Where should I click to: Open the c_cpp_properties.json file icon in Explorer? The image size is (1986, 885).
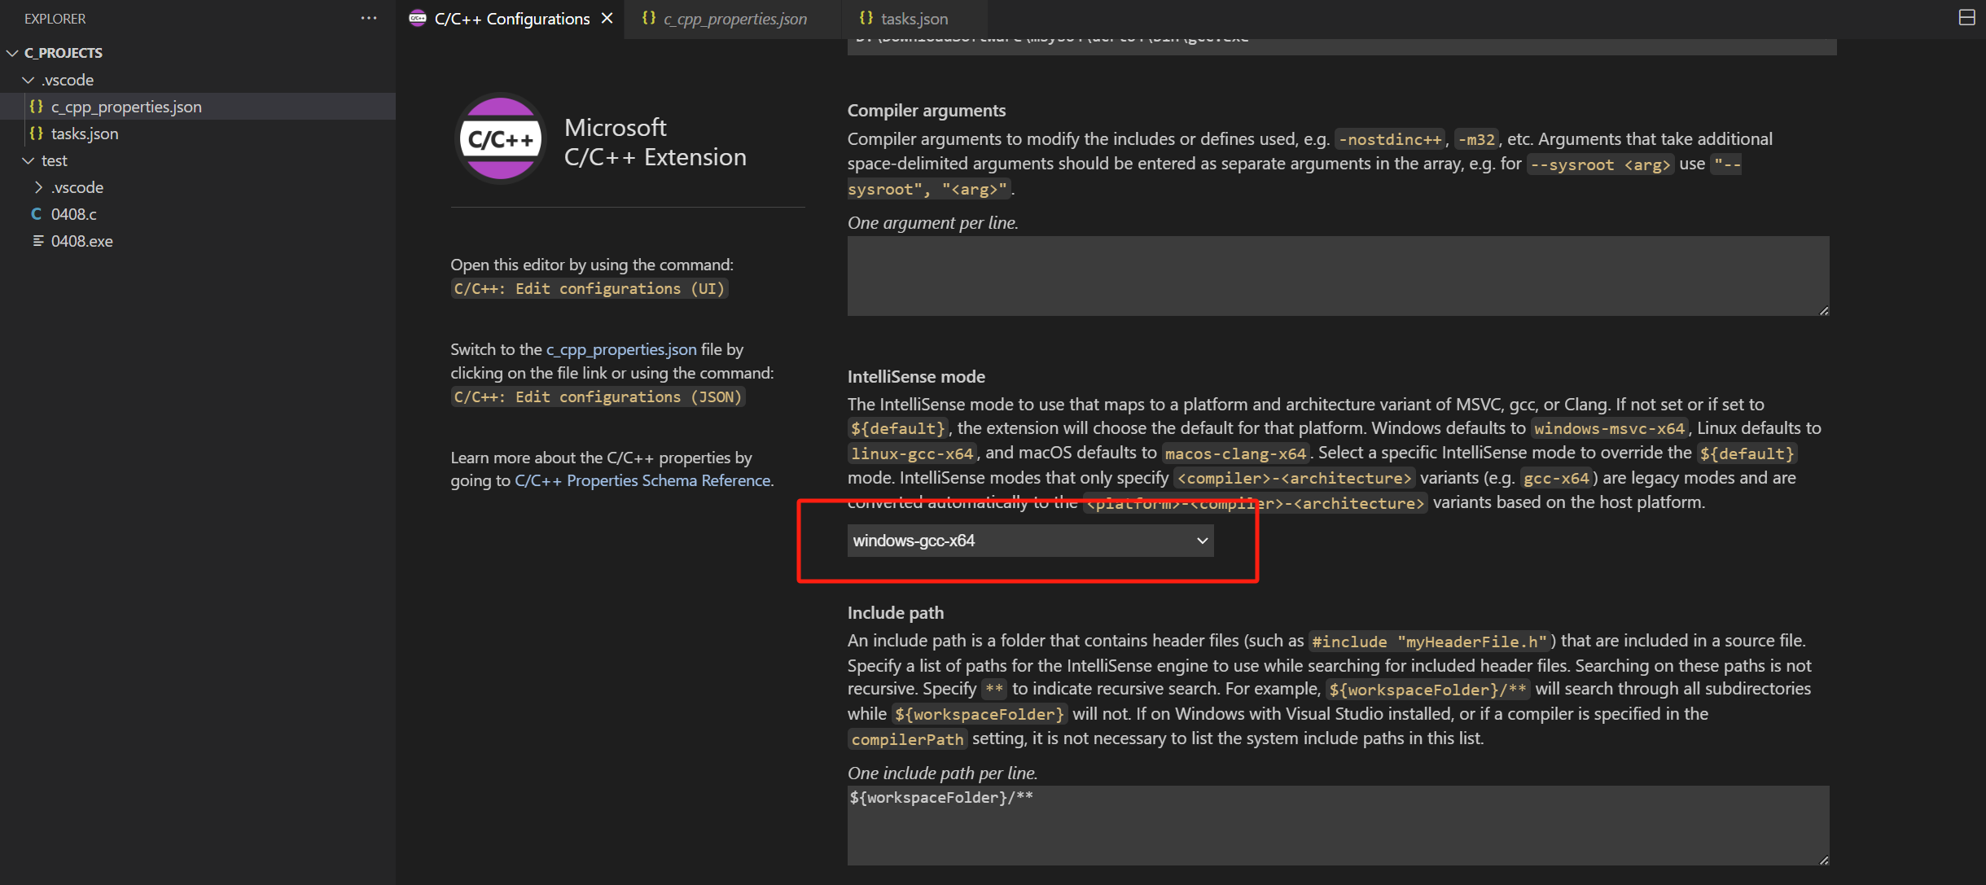[37, 106]
